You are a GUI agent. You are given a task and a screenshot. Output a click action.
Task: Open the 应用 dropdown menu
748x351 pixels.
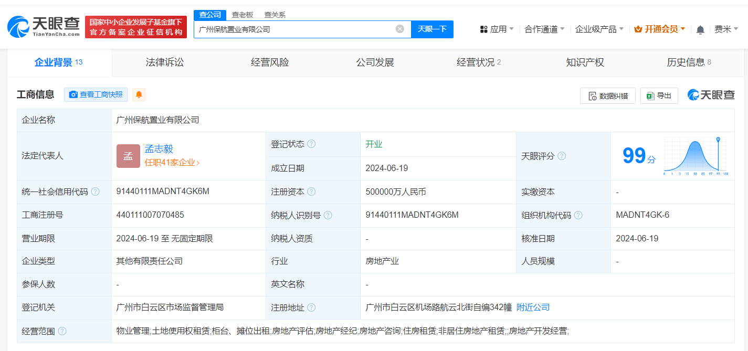click(497, 29)
